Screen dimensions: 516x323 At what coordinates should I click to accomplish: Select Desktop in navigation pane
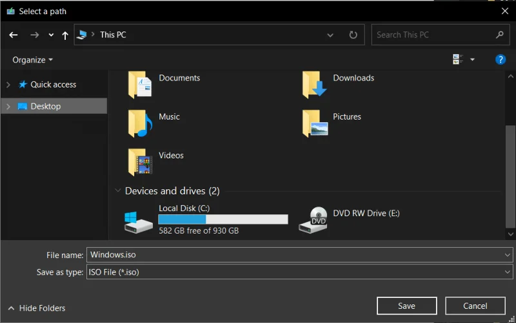click(45, 106)
